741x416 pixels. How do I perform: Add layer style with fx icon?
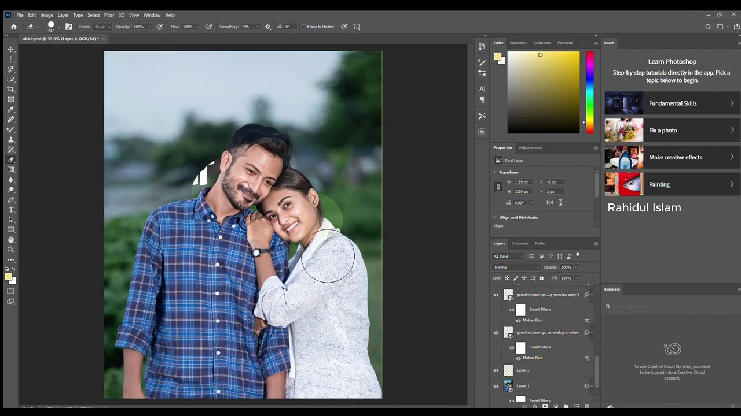tap(535, 406)
